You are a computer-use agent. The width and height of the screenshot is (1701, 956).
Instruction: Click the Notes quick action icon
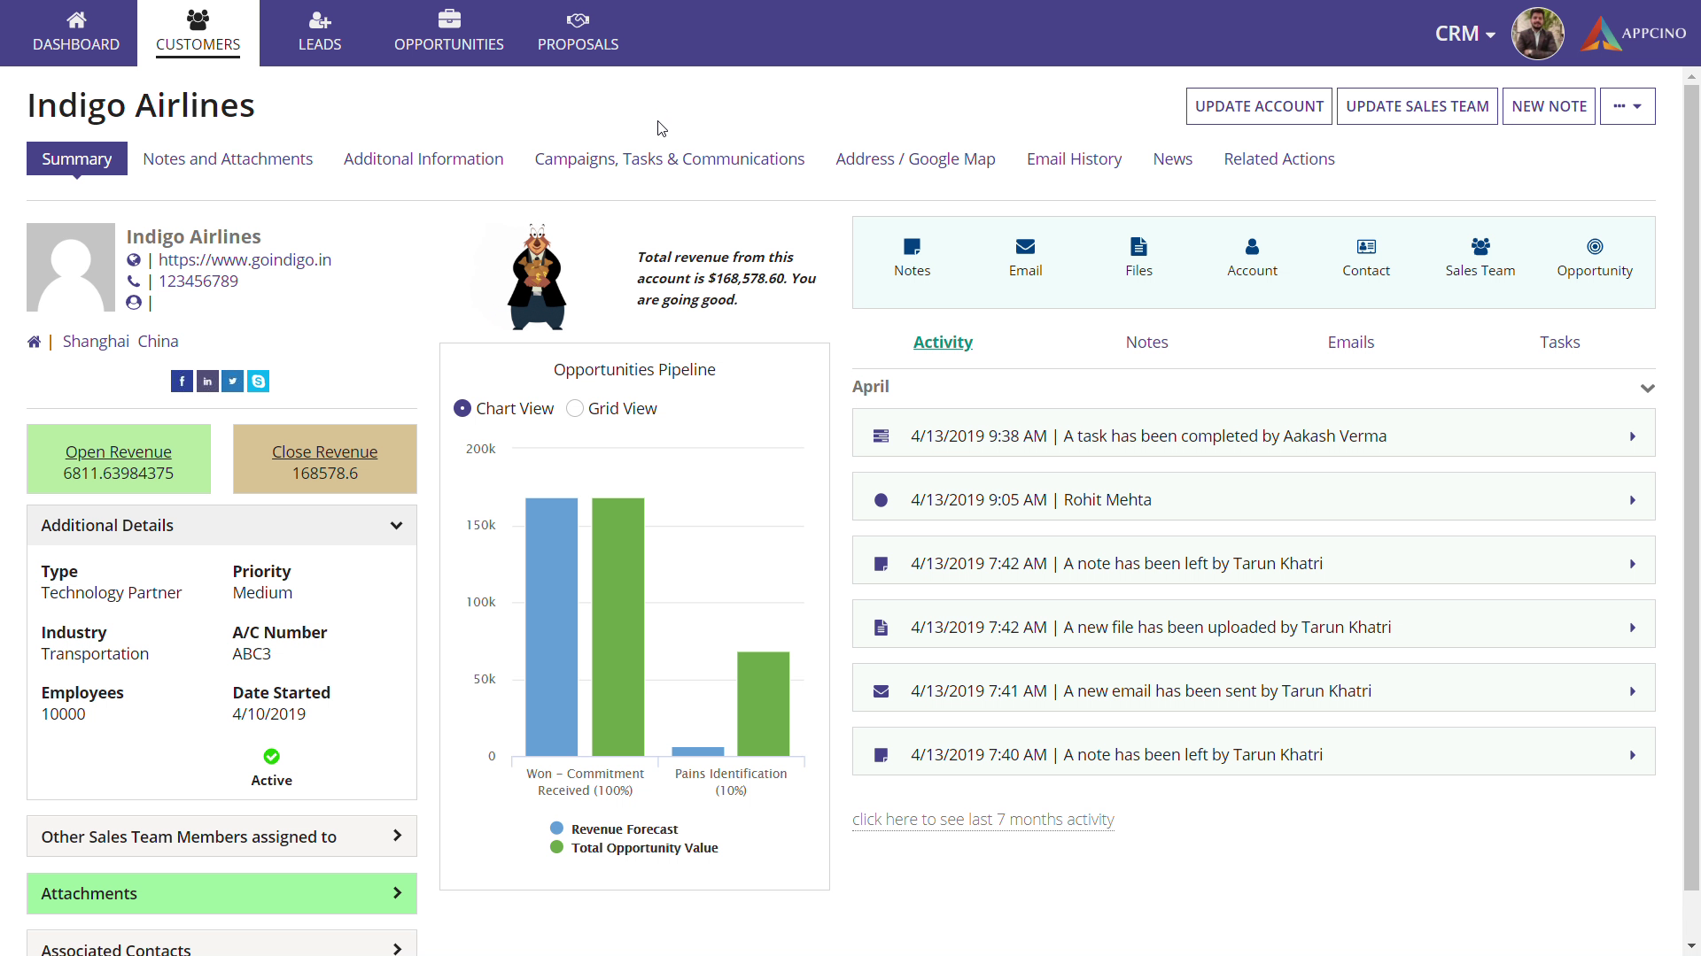click(912, 247)
